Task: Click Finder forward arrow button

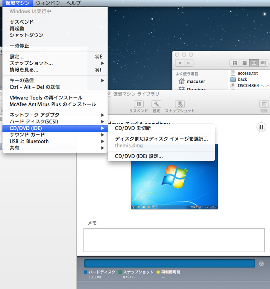Action: (x=189, y=63)
